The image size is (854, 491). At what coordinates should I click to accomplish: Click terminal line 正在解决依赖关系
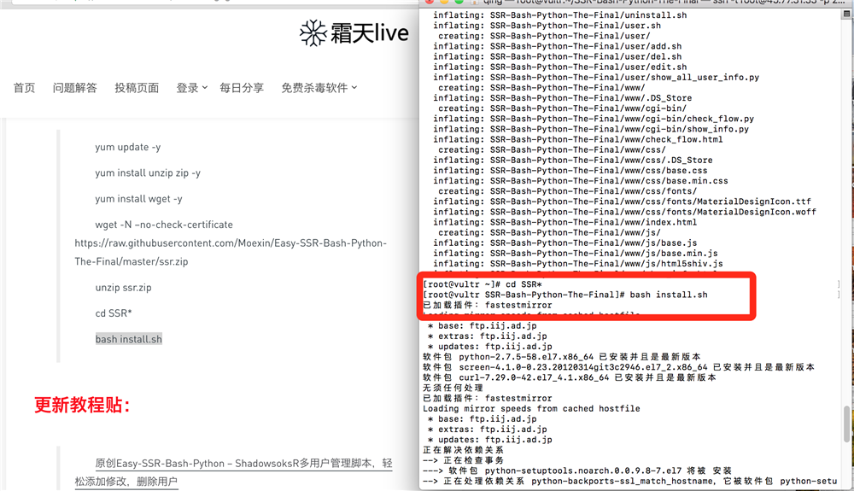[x=464, y=450]
